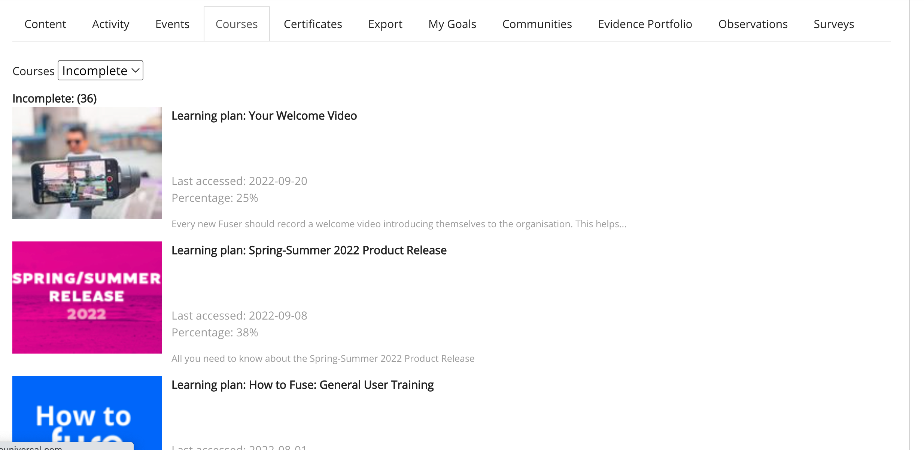Switch to Communities tab
The image size is (924, 450).
coord(537,24)
